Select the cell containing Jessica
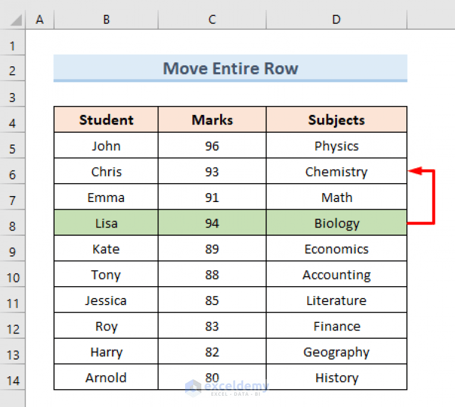Screen dimensions: 455x407 coord(106,300)
